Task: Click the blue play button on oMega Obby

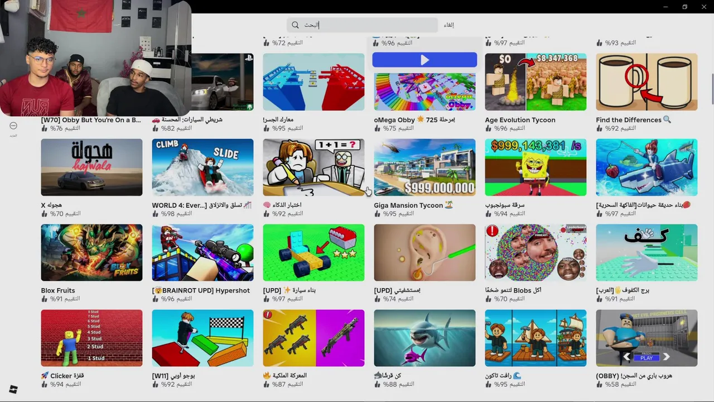Action: pos(424,60)
